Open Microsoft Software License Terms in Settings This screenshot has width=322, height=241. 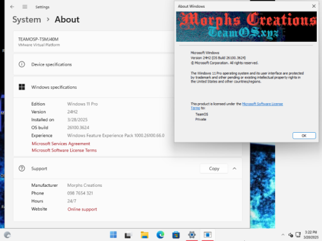pyautogui.click(x=64, y=150)
